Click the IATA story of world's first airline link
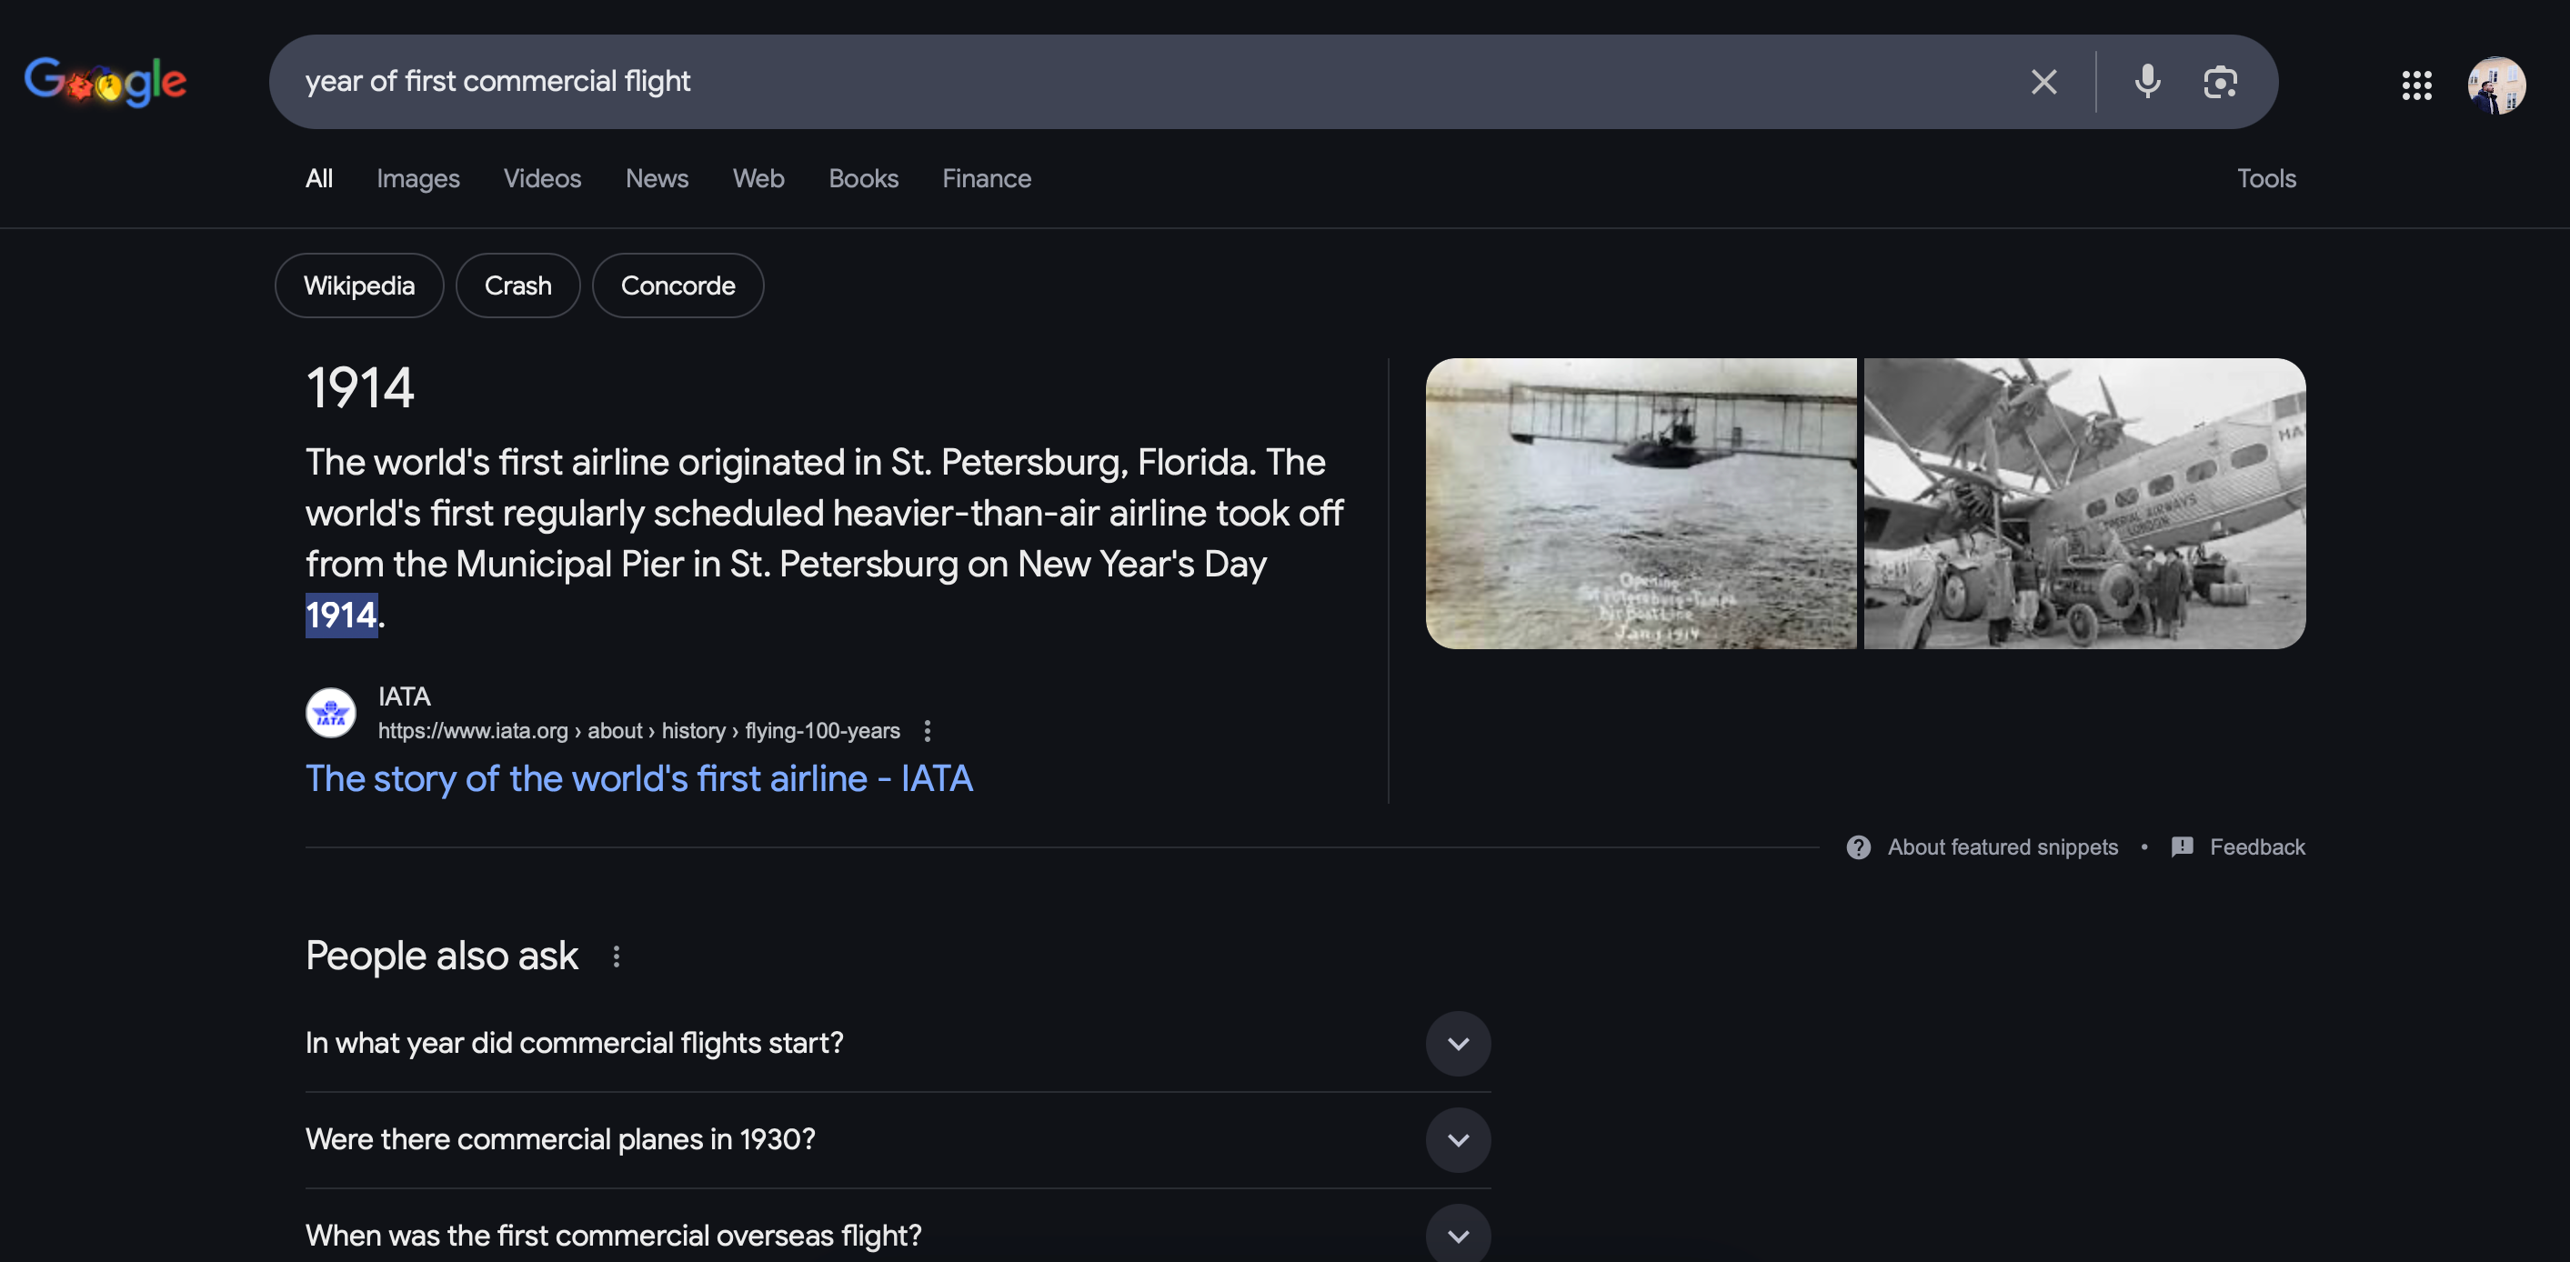The height and width of the screenshot is (1262, 2570). pyautogui.click(x=637, y=776)
